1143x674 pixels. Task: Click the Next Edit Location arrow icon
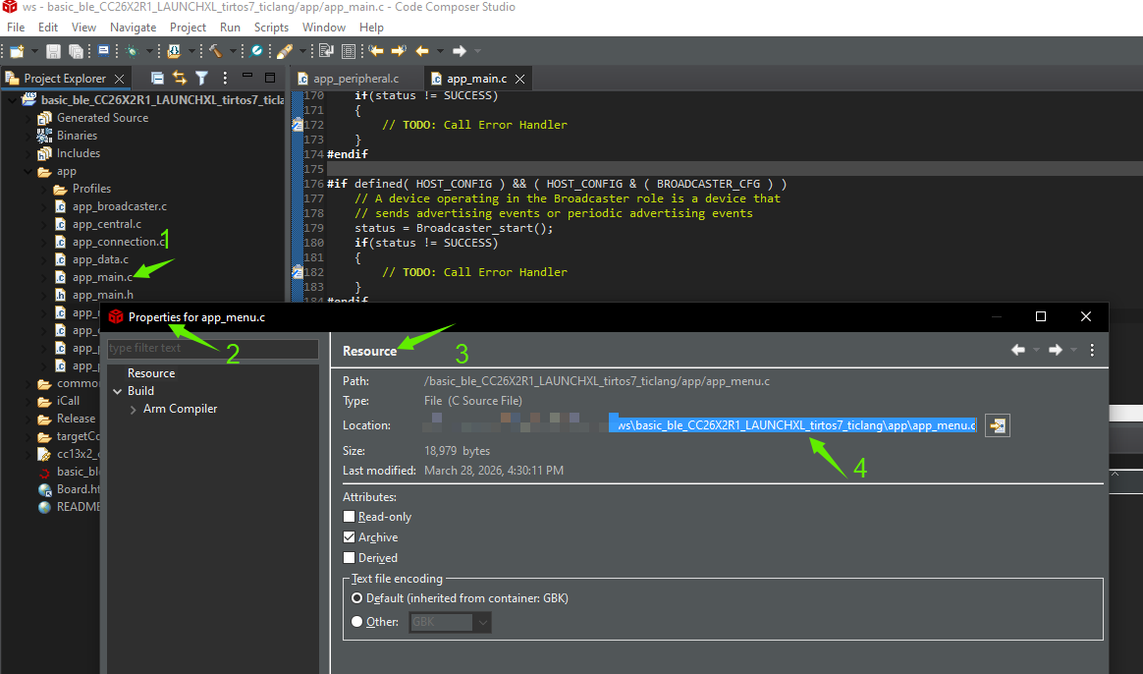[x=399, y=51]
